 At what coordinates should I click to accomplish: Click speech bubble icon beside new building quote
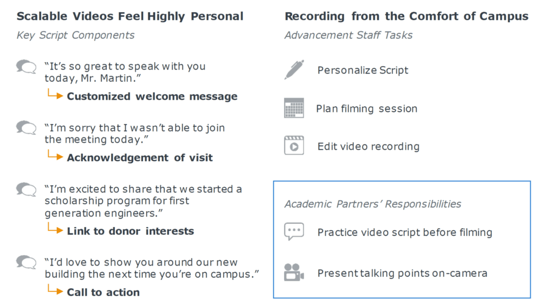pos(27,262)
